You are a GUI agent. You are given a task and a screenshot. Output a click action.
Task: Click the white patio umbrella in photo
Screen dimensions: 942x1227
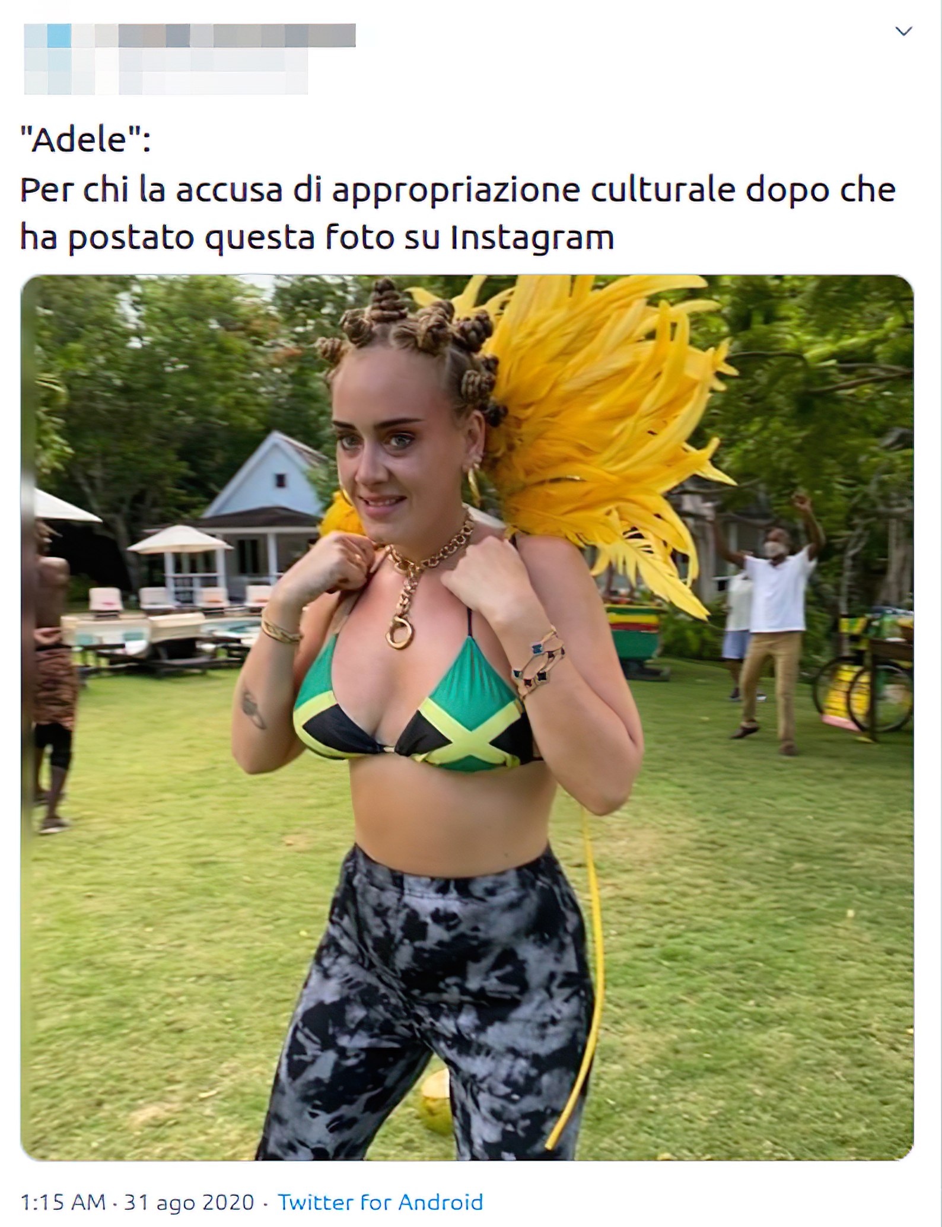pyautogui.click(x=179, y=540)
